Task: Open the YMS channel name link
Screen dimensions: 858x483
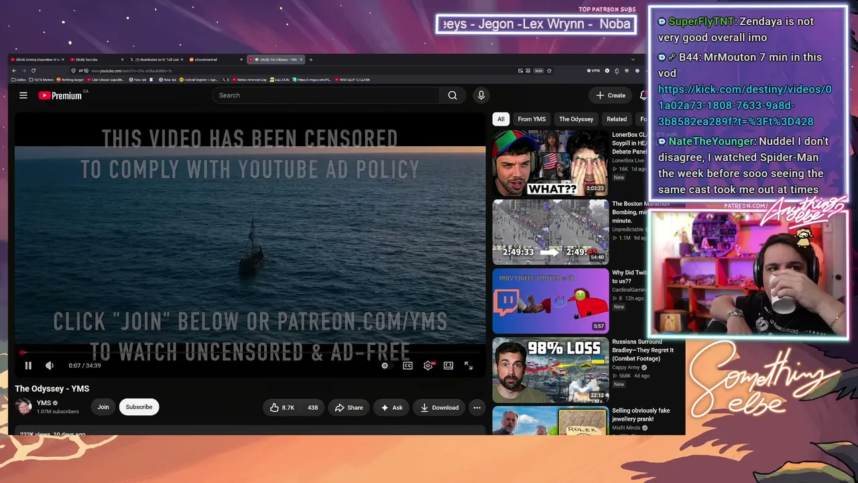Action: 44,403
